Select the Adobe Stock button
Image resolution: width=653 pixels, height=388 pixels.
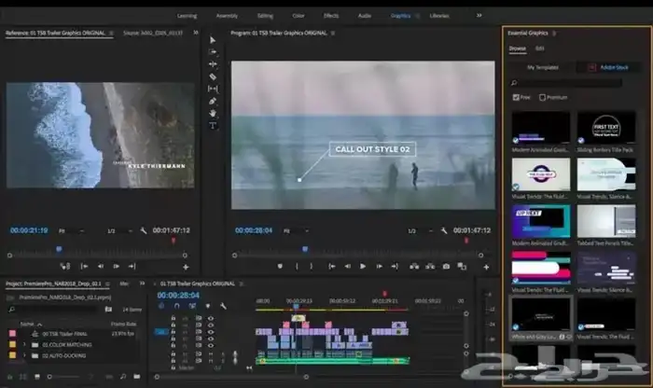click(608, 67)
